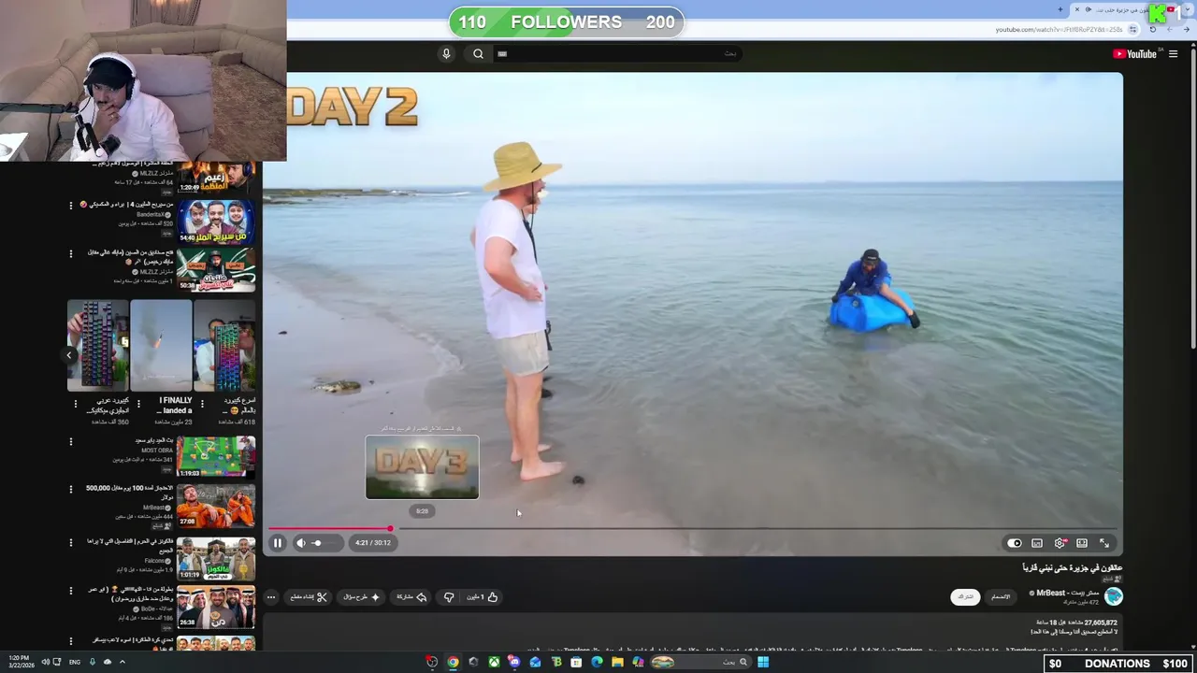Open the three-dot more actions menu under video
The image size is (1197, 673).
271,597
